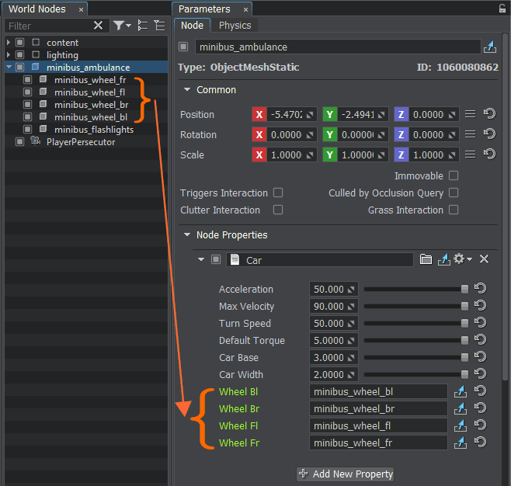The image size is (511, 486).
Task: Click the Add New Property button
Action: 346,474
